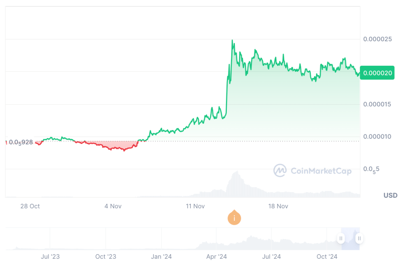The height and width of the screenshot is (264, 414).
Task: Click the CoinMarketCap watermark logo
Action: pyautogui.click(x=313, y=171)
